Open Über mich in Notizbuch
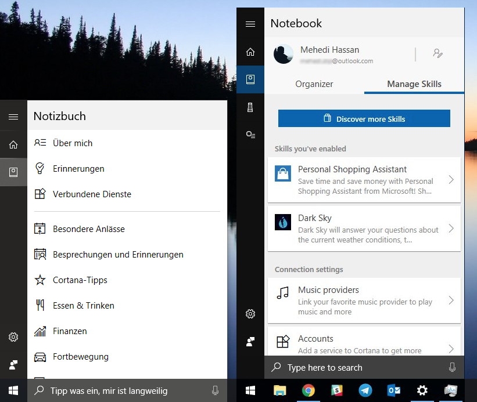The image size is (477, 402). [x=127, y=143]
